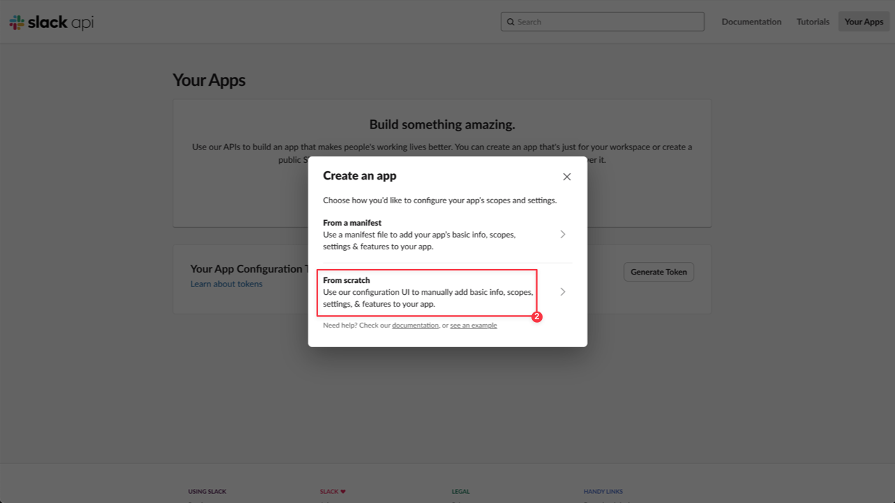895x503 pixels.
Task: Click the USING SLACK footer heading
Action: [207, 491]
